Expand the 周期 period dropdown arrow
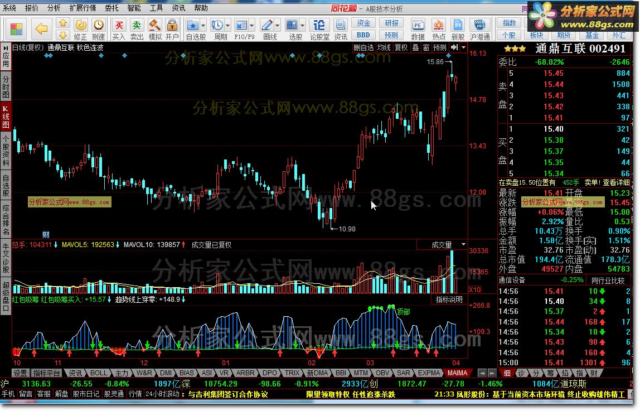The width and height of the screenshot is (640, 411). (x=228, y=25)
